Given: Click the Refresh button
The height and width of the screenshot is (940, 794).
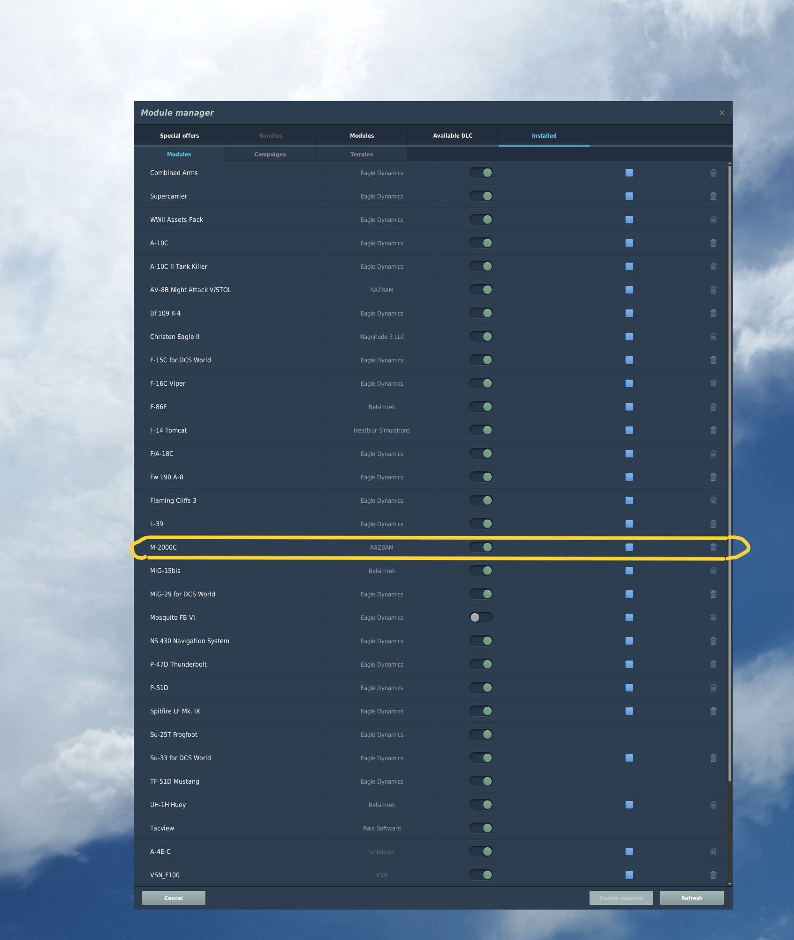Looking at the screenshot, I should (x=692, y=898).
